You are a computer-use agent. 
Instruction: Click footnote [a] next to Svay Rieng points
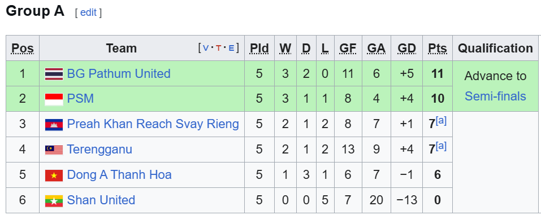click(x=441, y=121)
